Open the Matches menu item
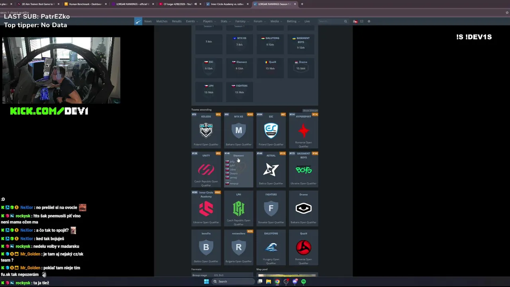Image resolution: width=510 pixels, height=287 pixels. pos(162,21)
